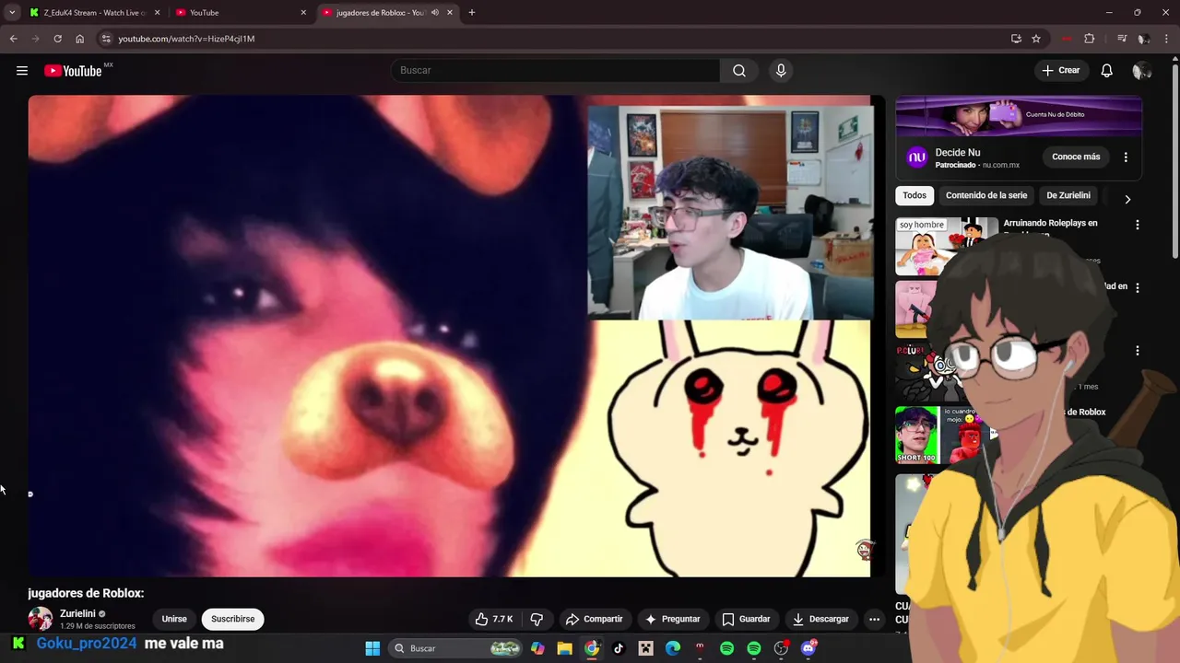Go to YouTube home via logo
This screenshot has height=663, width=1180.
tap(73, 71)
